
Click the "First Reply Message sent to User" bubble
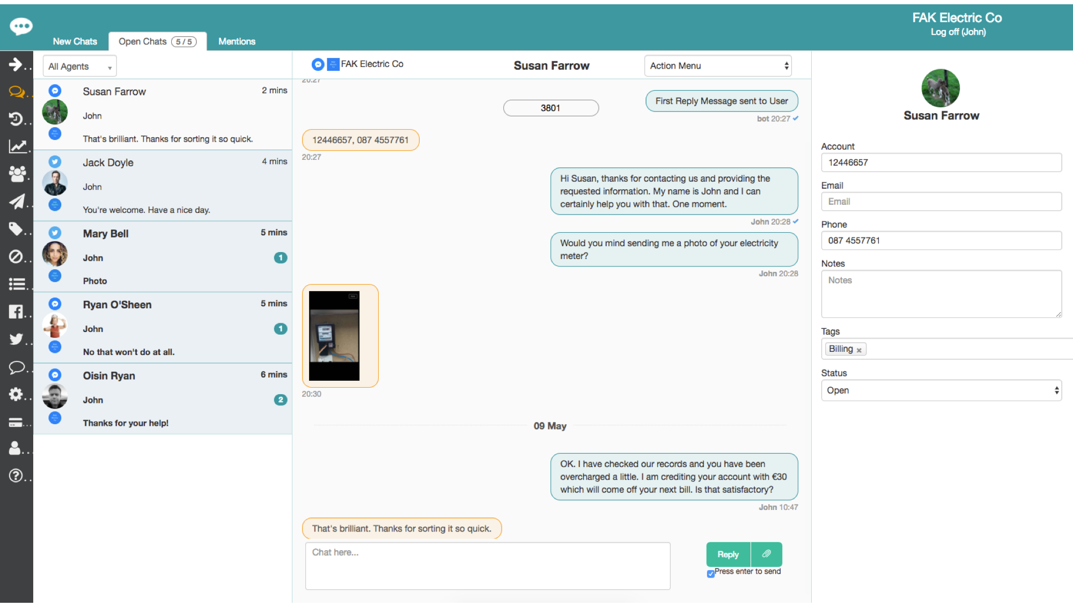pos(722,101)
